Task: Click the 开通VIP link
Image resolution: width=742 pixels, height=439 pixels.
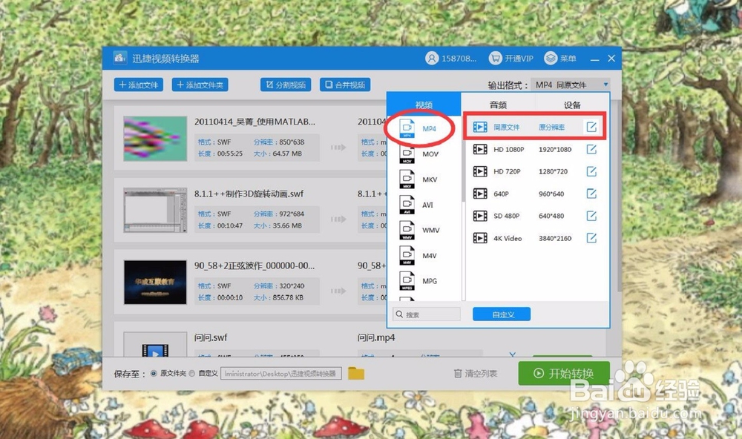Action: pos(512,58)
